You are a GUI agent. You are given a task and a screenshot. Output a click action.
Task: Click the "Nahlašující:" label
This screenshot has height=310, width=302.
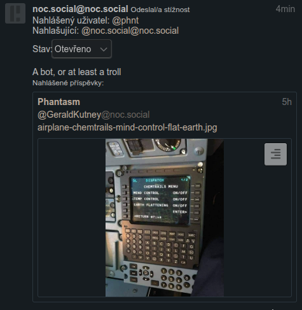point(56,31)
